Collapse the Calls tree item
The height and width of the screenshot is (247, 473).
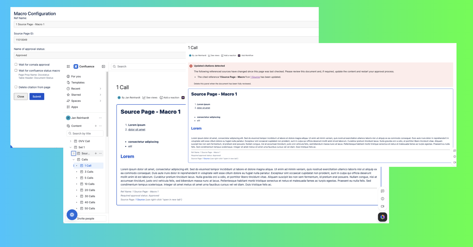click(x=73, y=159)
